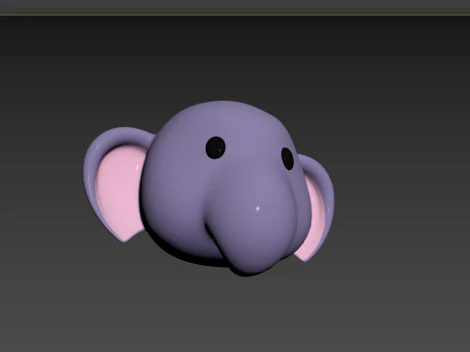This screenshot has height=352, width=470.
Task: Click the elephant's left black eye
Action: click(215, 148)
